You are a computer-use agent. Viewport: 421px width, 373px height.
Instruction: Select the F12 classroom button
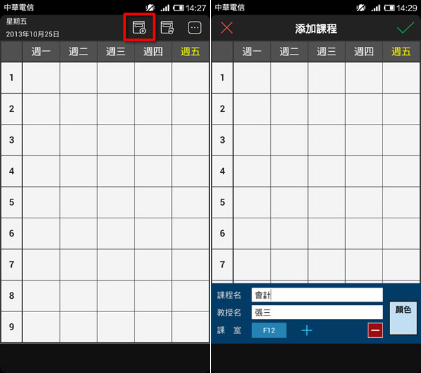click(x=269, y=330)
